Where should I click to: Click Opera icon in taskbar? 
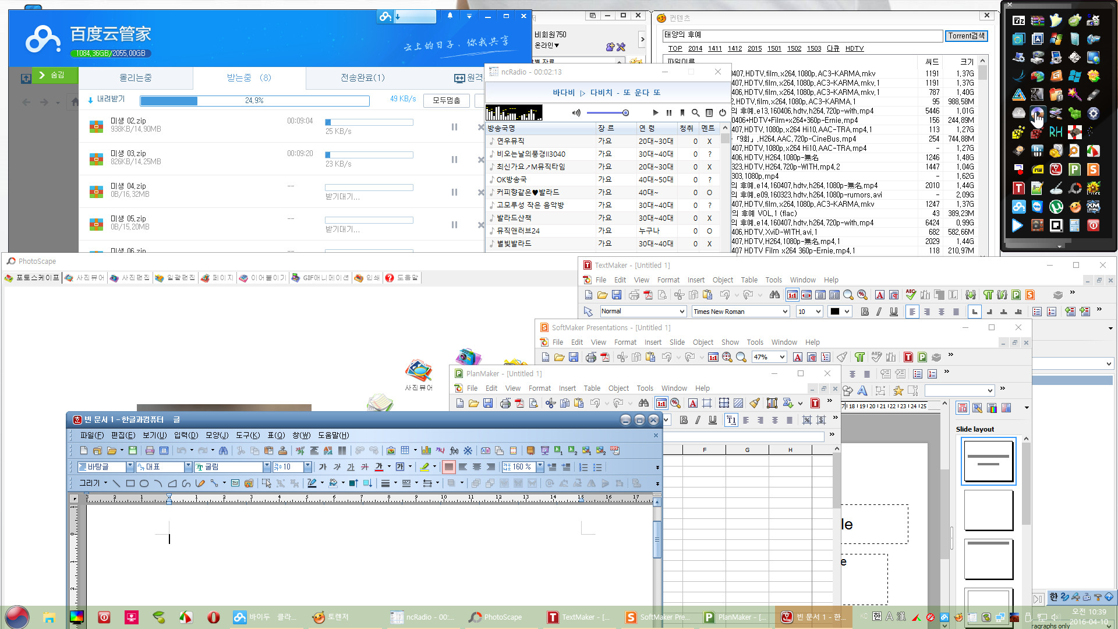point(213,617)
